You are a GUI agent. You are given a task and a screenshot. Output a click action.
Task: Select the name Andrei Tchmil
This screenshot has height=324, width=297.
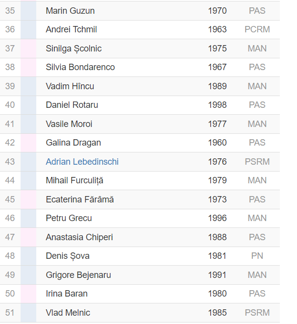click(x=71, y=29)
